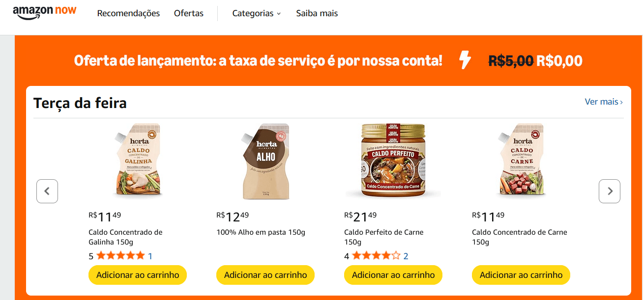Open Caldo de Galinha product image
Viewport: 643px width, 300px height.
[x=138, y=162]
